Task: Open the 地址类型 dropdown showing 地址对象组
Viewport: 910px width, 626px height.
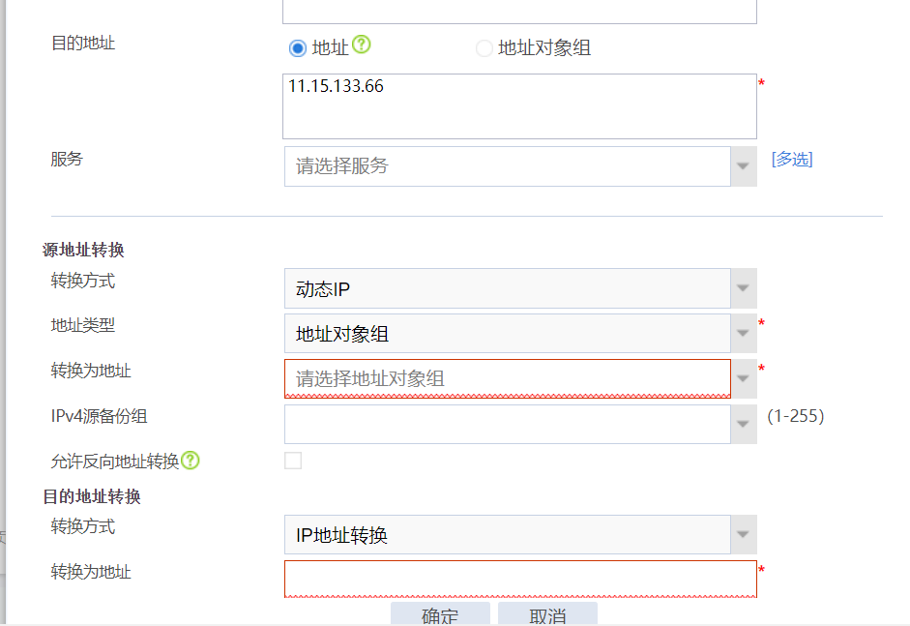Action: (x=507, y=334)
